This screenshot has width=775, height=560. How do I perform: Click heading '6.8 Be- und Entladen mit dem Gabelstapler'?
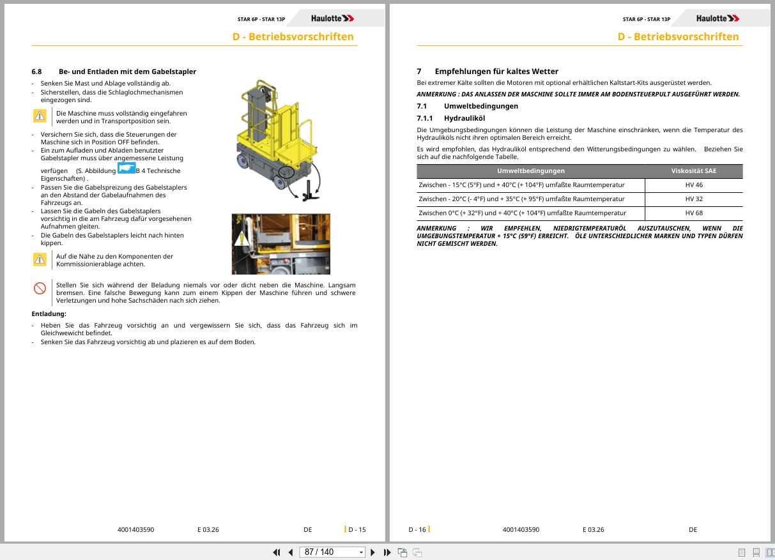click(114, 72)
